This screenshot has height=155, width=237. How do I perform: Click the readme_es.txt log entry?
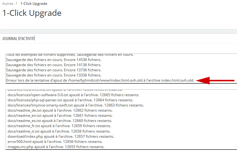click(x=60, y=121)
